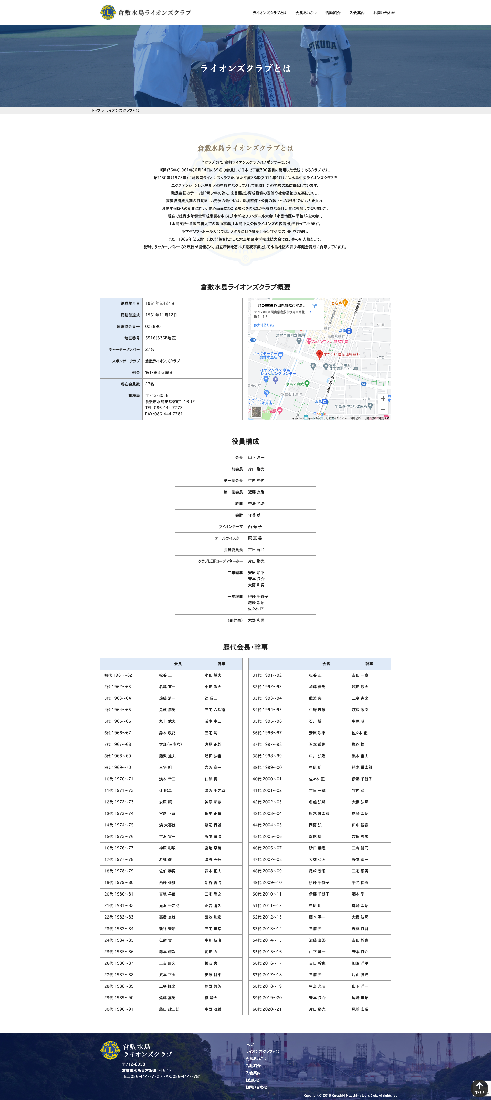Click the Google logo on the map
This screenshot has height=1100, width=491.
coord(319,414)
